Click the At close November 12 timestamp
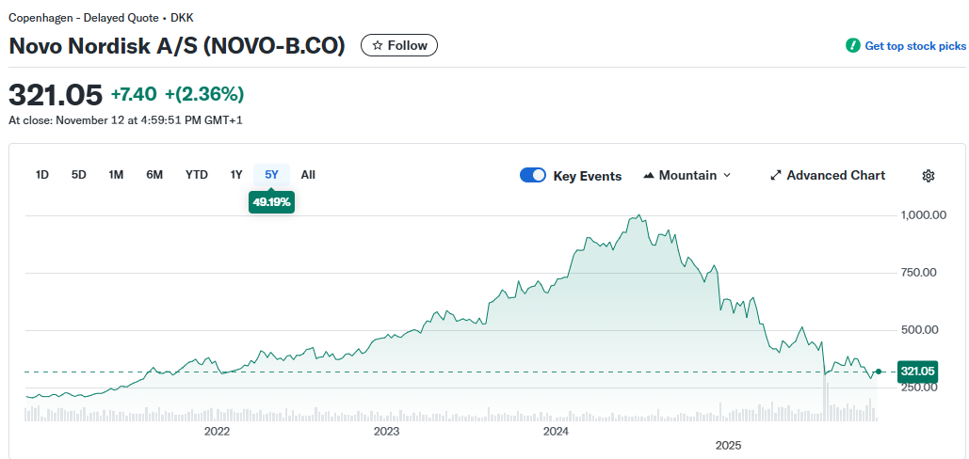The image size is (969, 459). click(x=125, y=120)
